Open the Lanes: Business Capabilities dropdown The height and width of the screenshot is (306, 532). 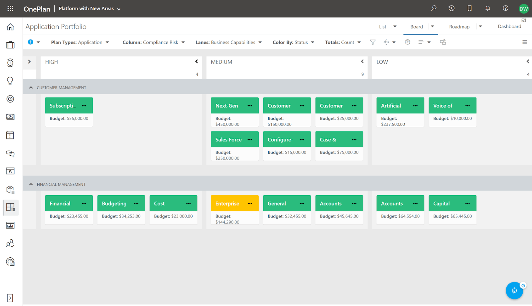click(228, 42)
